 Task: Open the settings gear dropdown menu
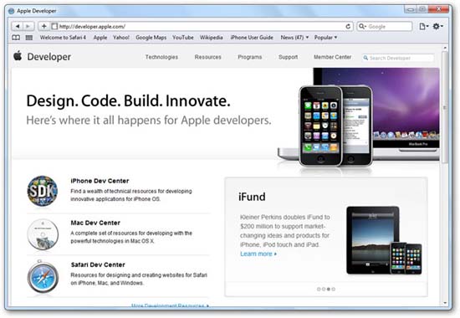click(x=437, y=27)
